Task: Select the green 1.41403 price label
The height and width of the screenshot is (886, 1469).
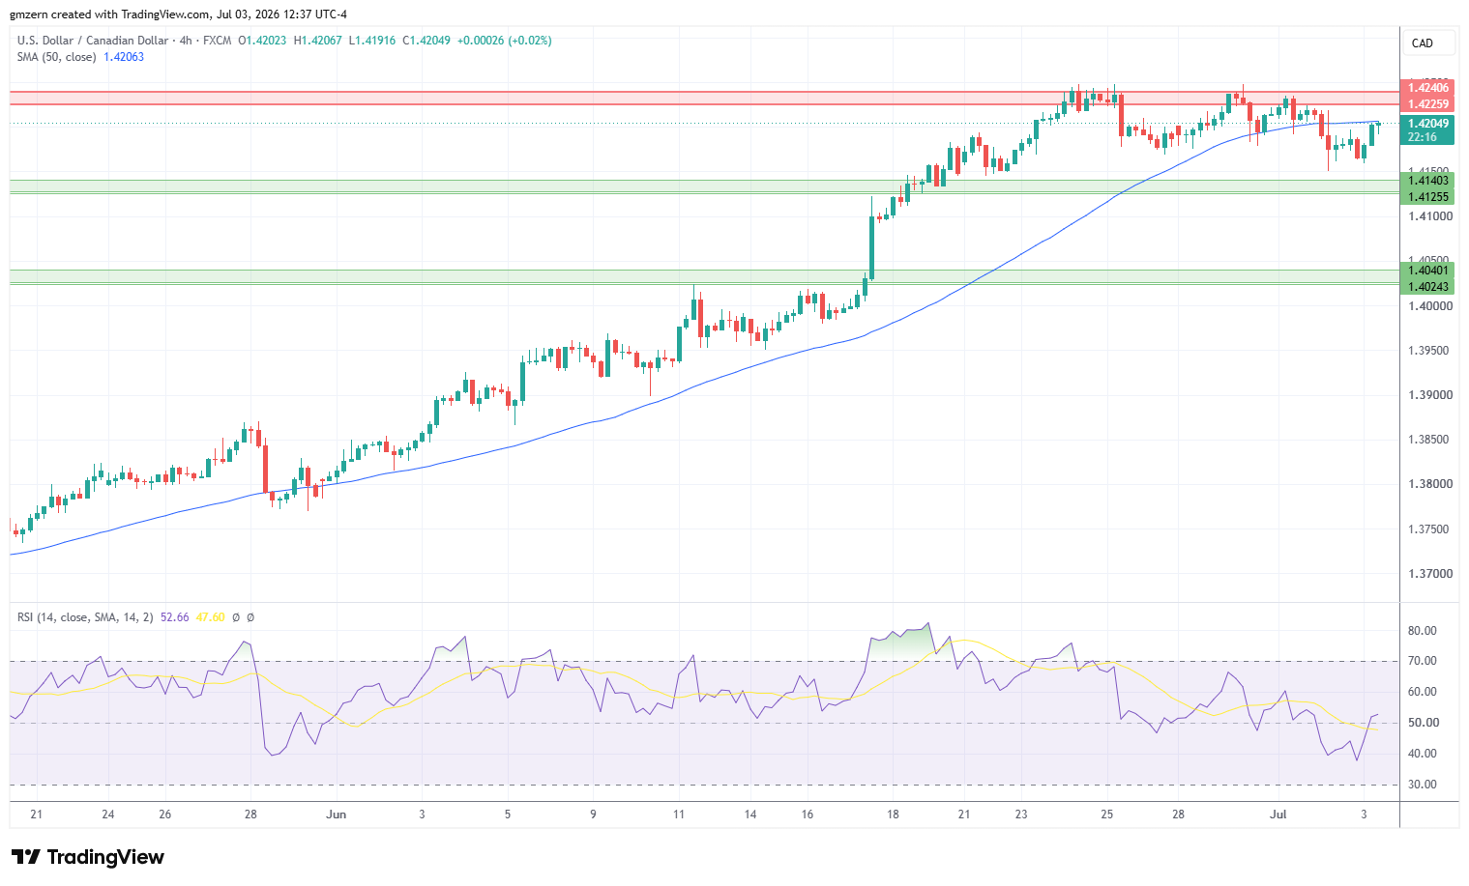Action: (1427, 181)
